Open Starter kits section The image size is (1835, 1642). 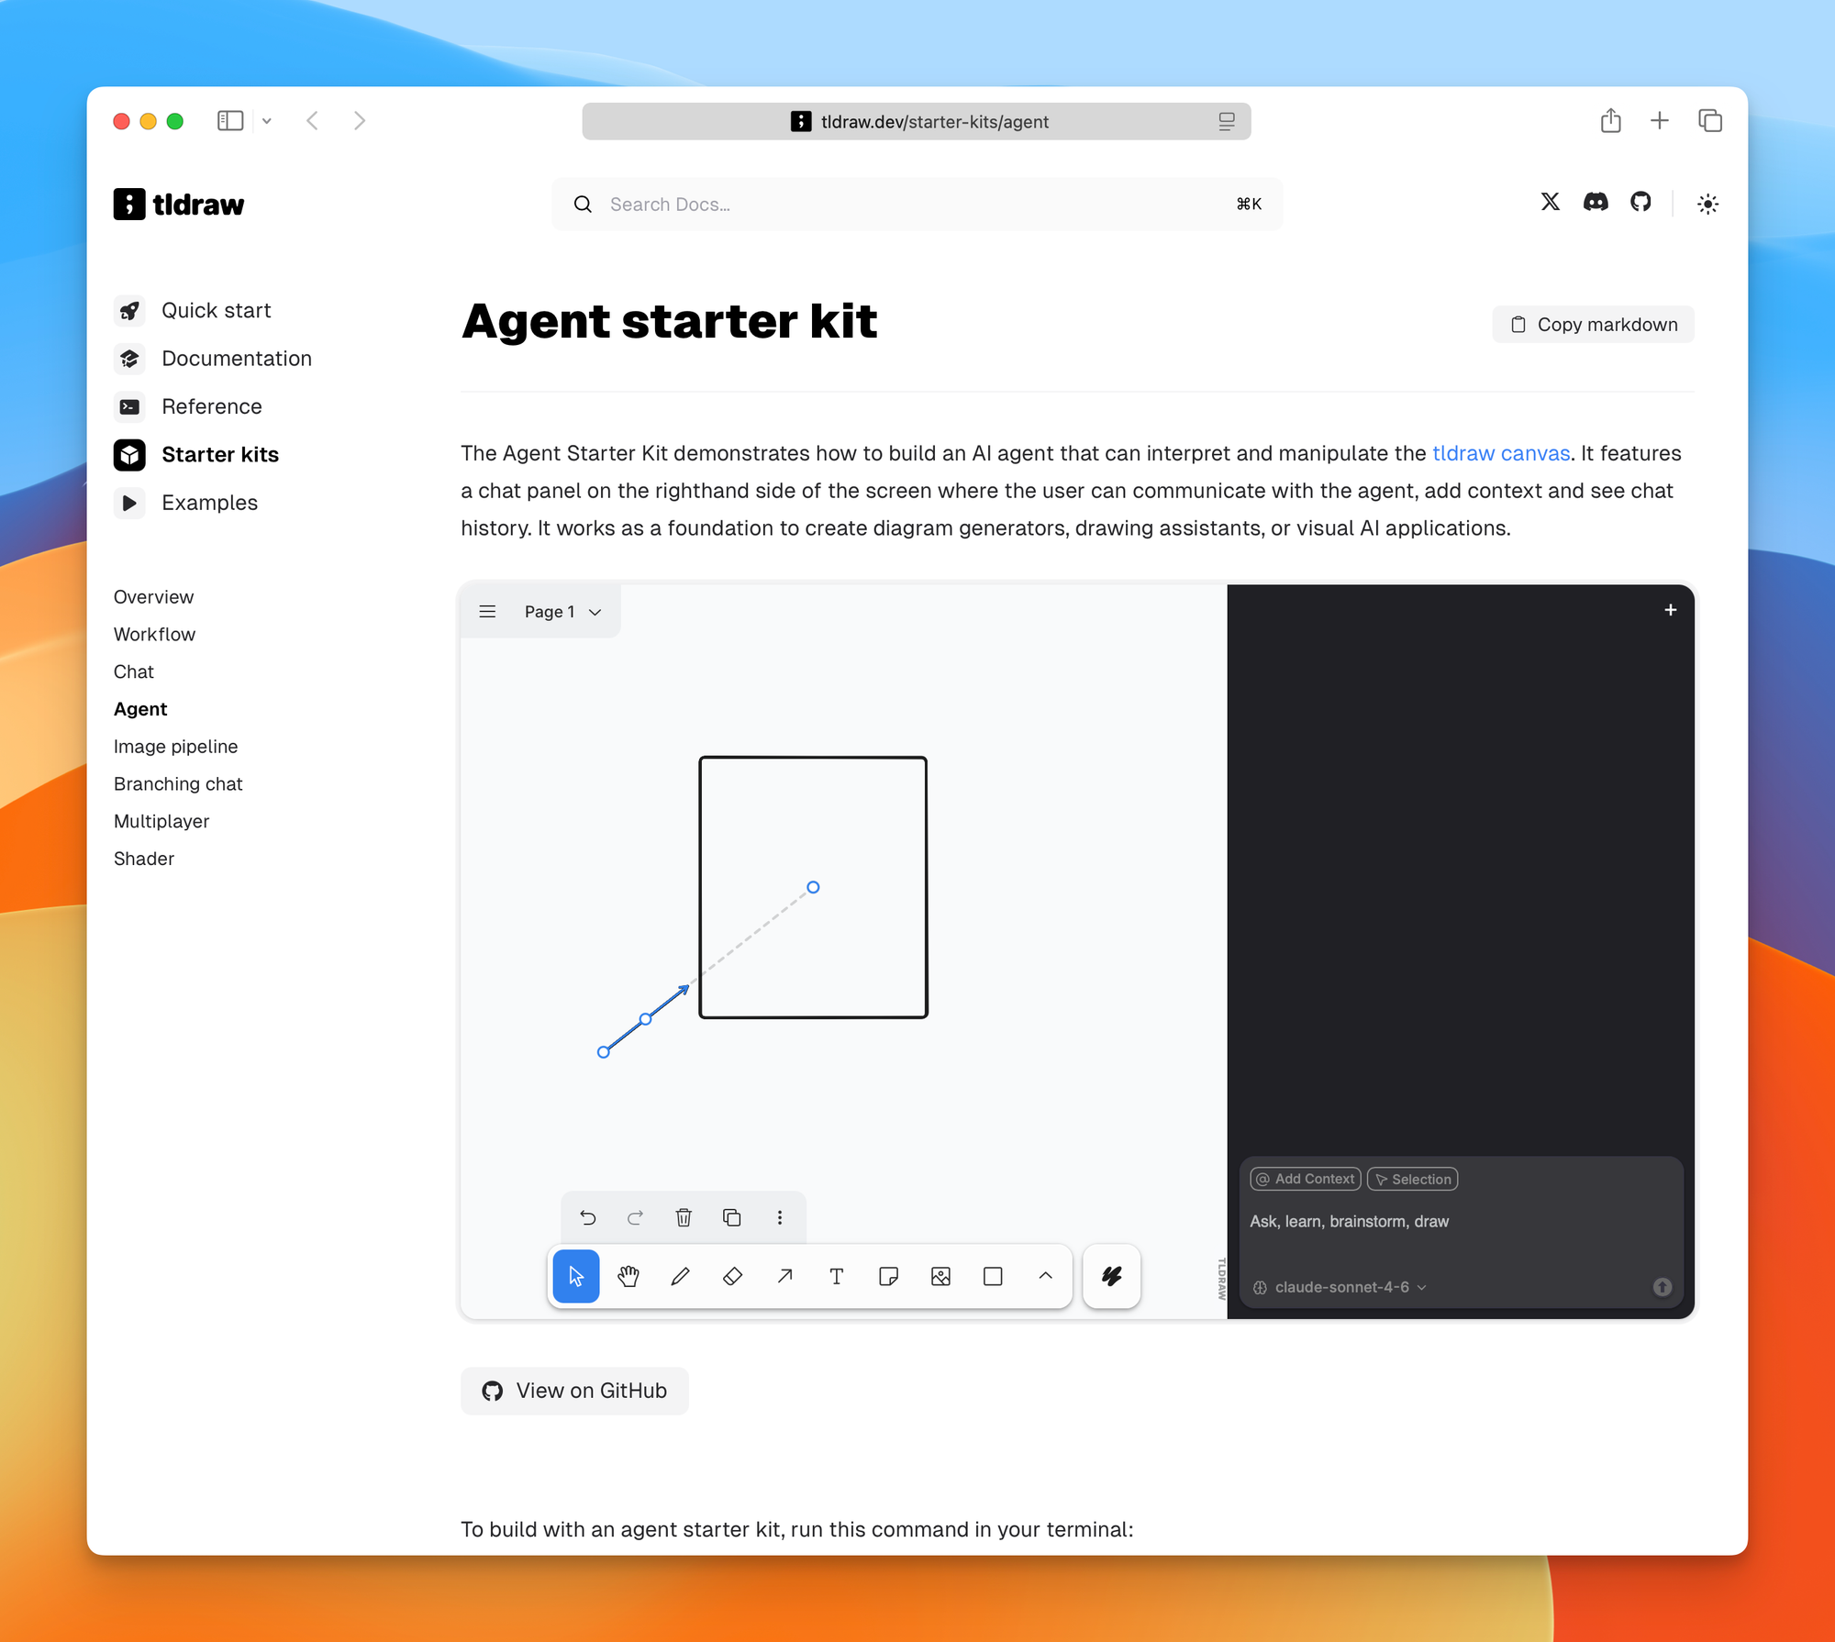click(x=196, y=455)
